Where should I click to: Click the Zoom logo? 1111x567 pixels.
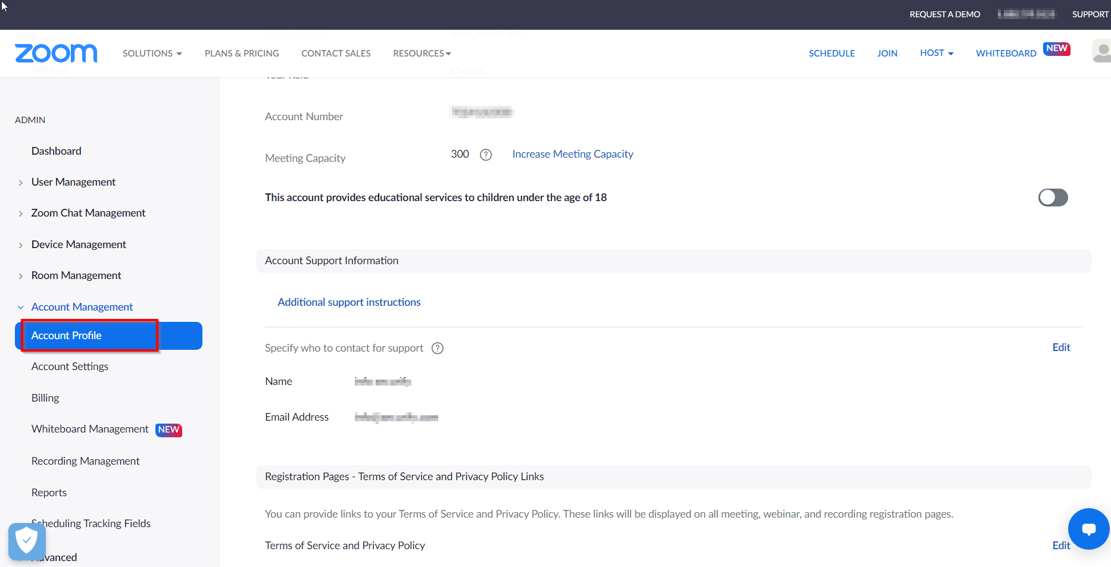(x=56, y=53)
